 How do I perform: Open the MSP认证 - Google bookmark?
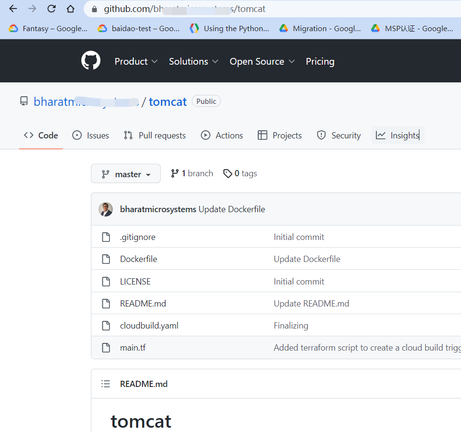pos(412,29)
